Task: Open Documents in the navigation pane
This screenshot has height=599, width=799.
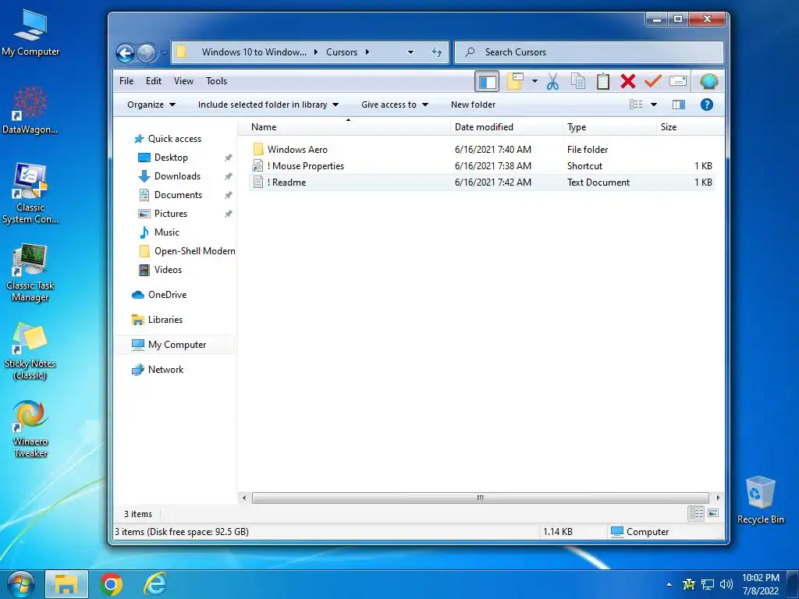Action: click(x=171, y=194)
